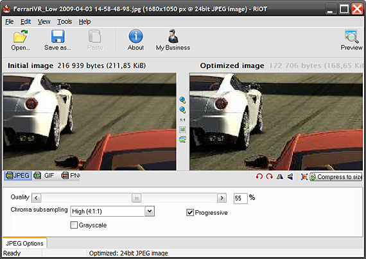Click the My Business toolbar icon
This screenshot has height=259, width=366.
click(173, 37)
